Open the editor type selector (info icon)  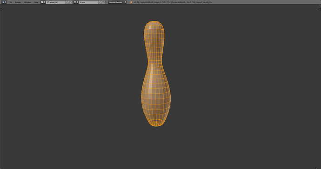(x=4, y=2)
